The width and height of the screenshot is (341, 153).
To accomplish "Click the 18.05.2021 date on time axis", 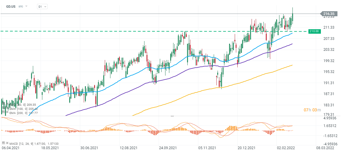I will coord(50,148).
